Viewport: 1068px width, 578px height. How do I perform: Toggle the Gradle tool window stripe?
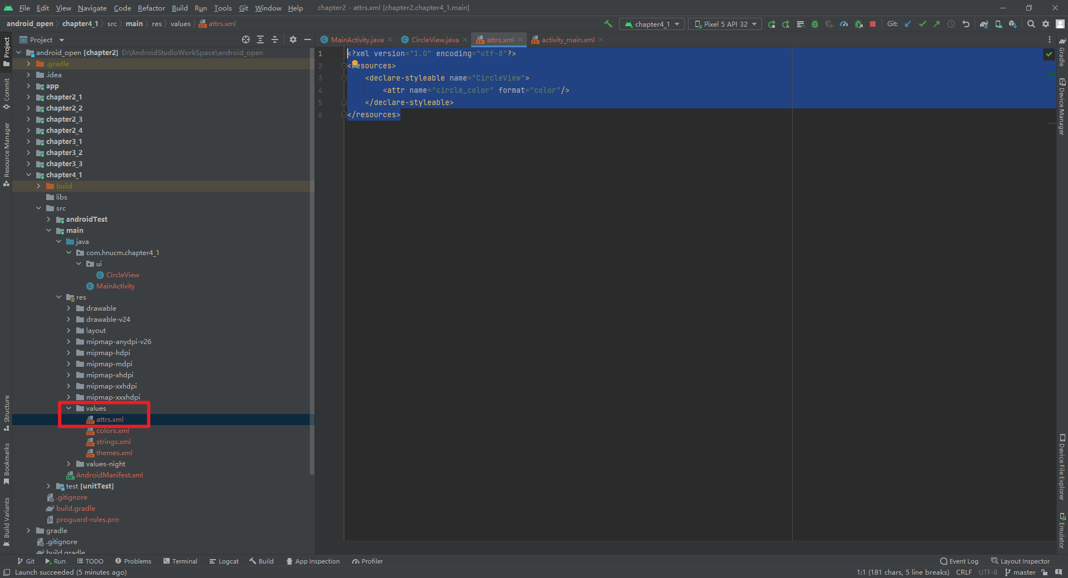pyautogui.click(x=1062, y=52)
